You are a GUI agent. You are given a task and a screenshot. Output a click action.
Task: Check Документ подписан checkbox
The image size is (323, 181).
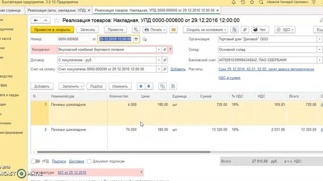89,161
